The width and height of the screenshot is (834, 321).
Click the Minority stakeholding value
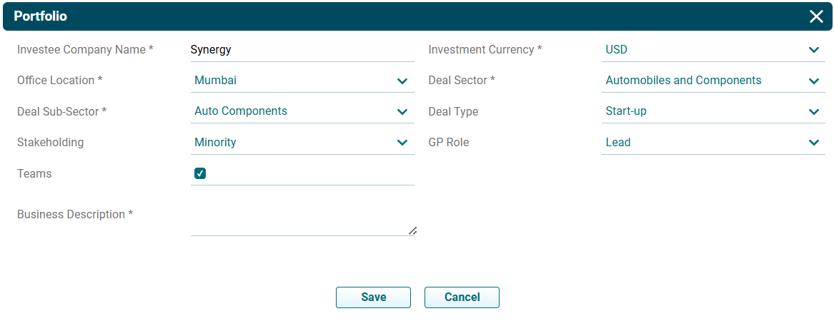(216, 143)
